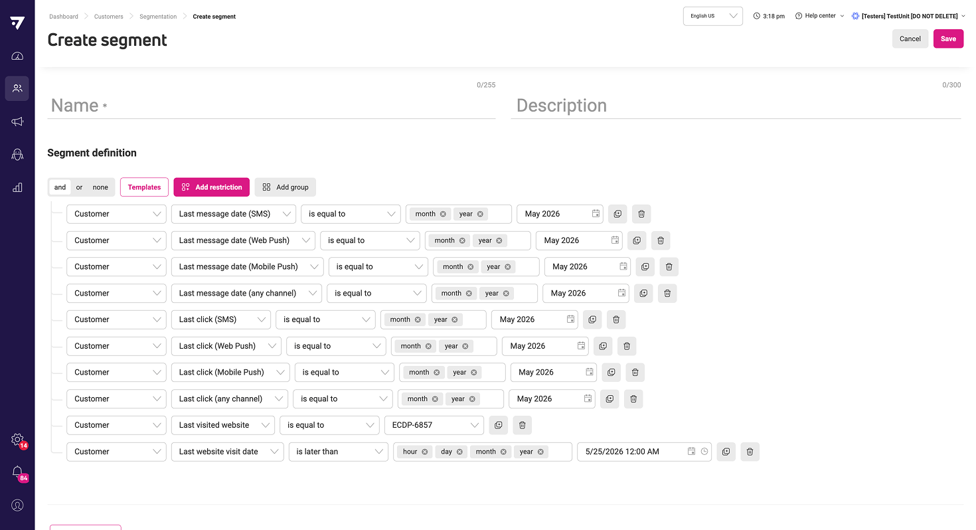This screenshot has width=976, height=530.
Task: Delete the Last website visit date restriction
Action: [x=750, y=452]
